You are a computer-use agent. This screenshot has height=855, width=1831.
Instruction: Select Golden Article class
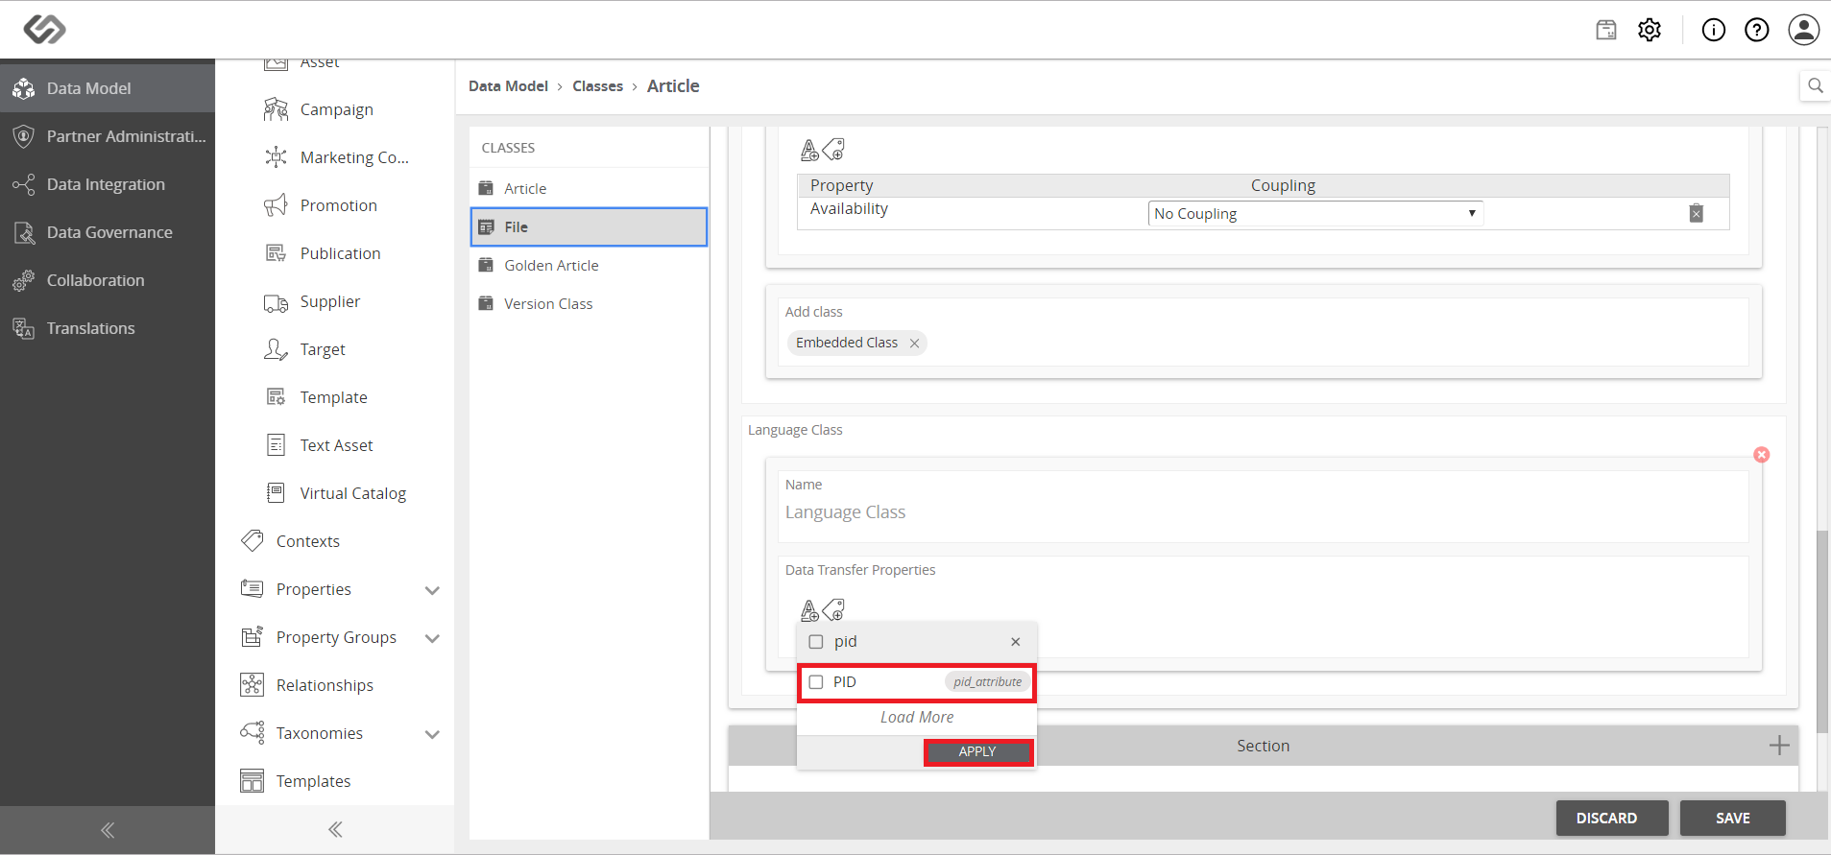pos(589,265)
